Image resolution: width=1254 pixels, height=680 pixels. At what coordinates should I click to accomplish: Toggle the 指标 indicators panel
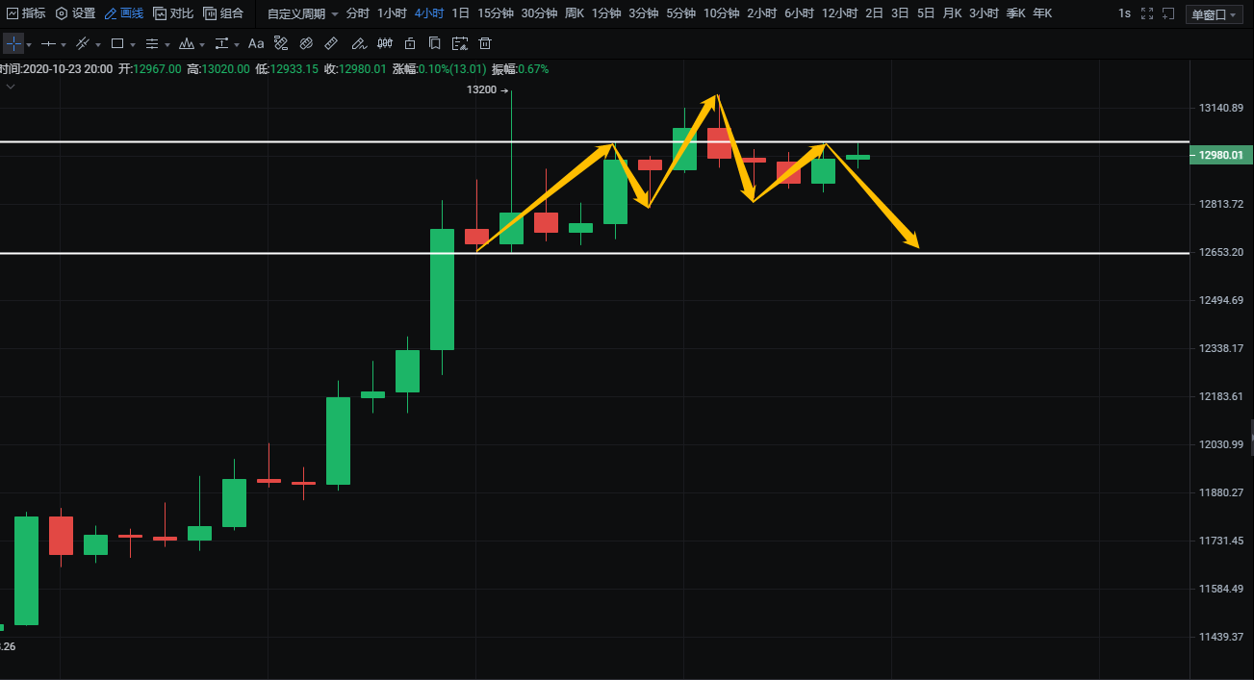click(26, 13)
